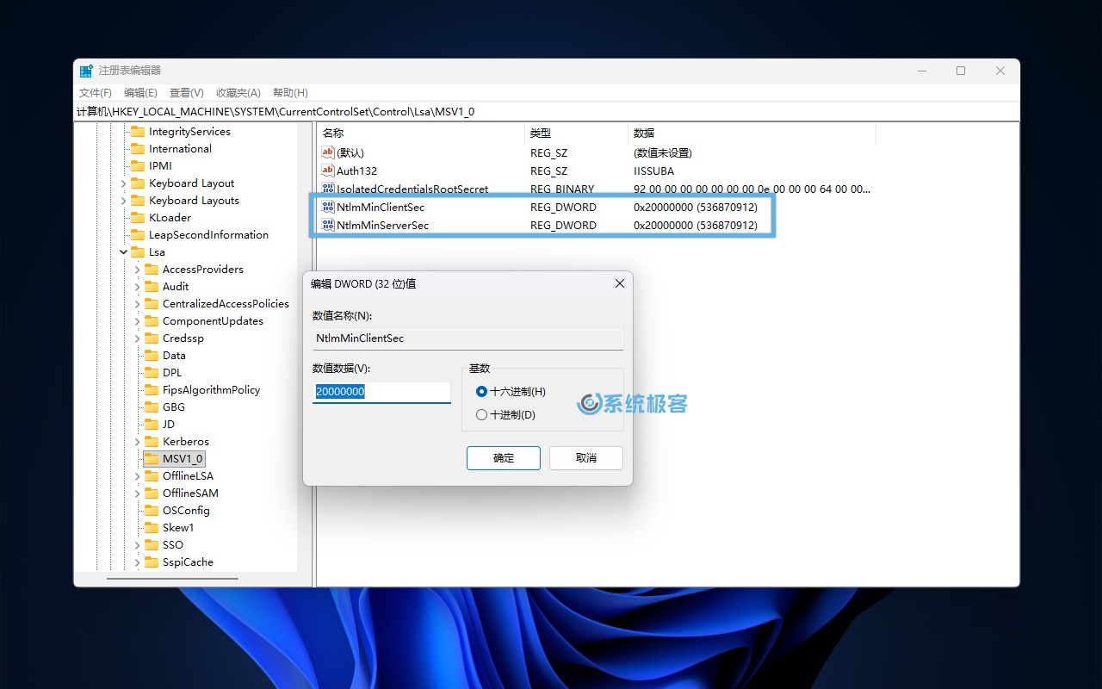Image resolution: width=1102 pixels, height=689 pixels.
Task: Click the Registry Editor app icon in title bar
Action: tap(86, 71)
